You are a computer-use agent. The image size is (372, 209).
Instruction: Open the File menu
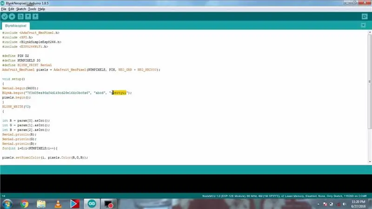coord(4,9)
